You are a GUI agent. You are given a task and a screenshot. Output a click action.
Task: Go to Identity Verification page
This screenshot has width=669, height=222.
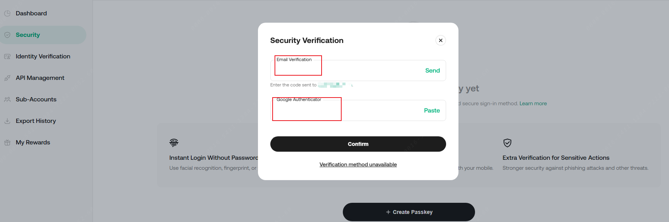coord(43,56)
